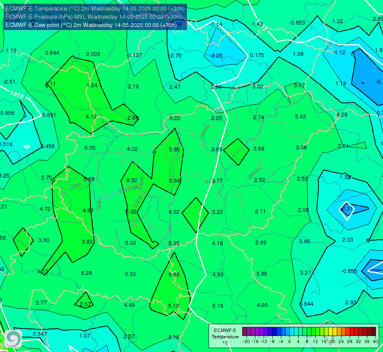Screen dimensions: 383x352
Task: Click the 4.28 value on the map
Action: 342,115
